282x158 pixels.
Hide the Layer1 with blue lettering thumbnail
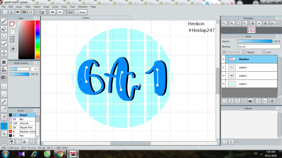tap(223, 67)
